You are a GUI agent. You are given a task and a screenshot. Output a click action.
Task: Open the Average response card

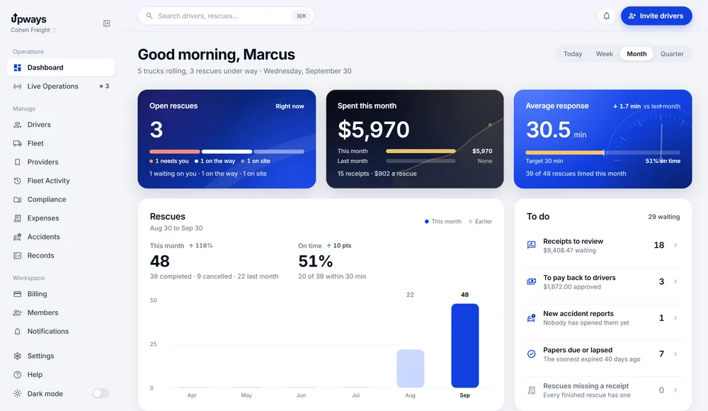point(603,139)
